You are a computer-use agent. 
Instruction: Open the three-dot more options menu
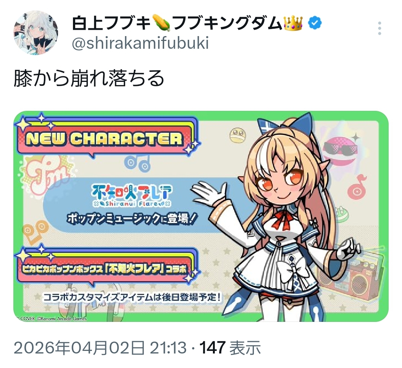pyautogui.click(x=380, y=28)
